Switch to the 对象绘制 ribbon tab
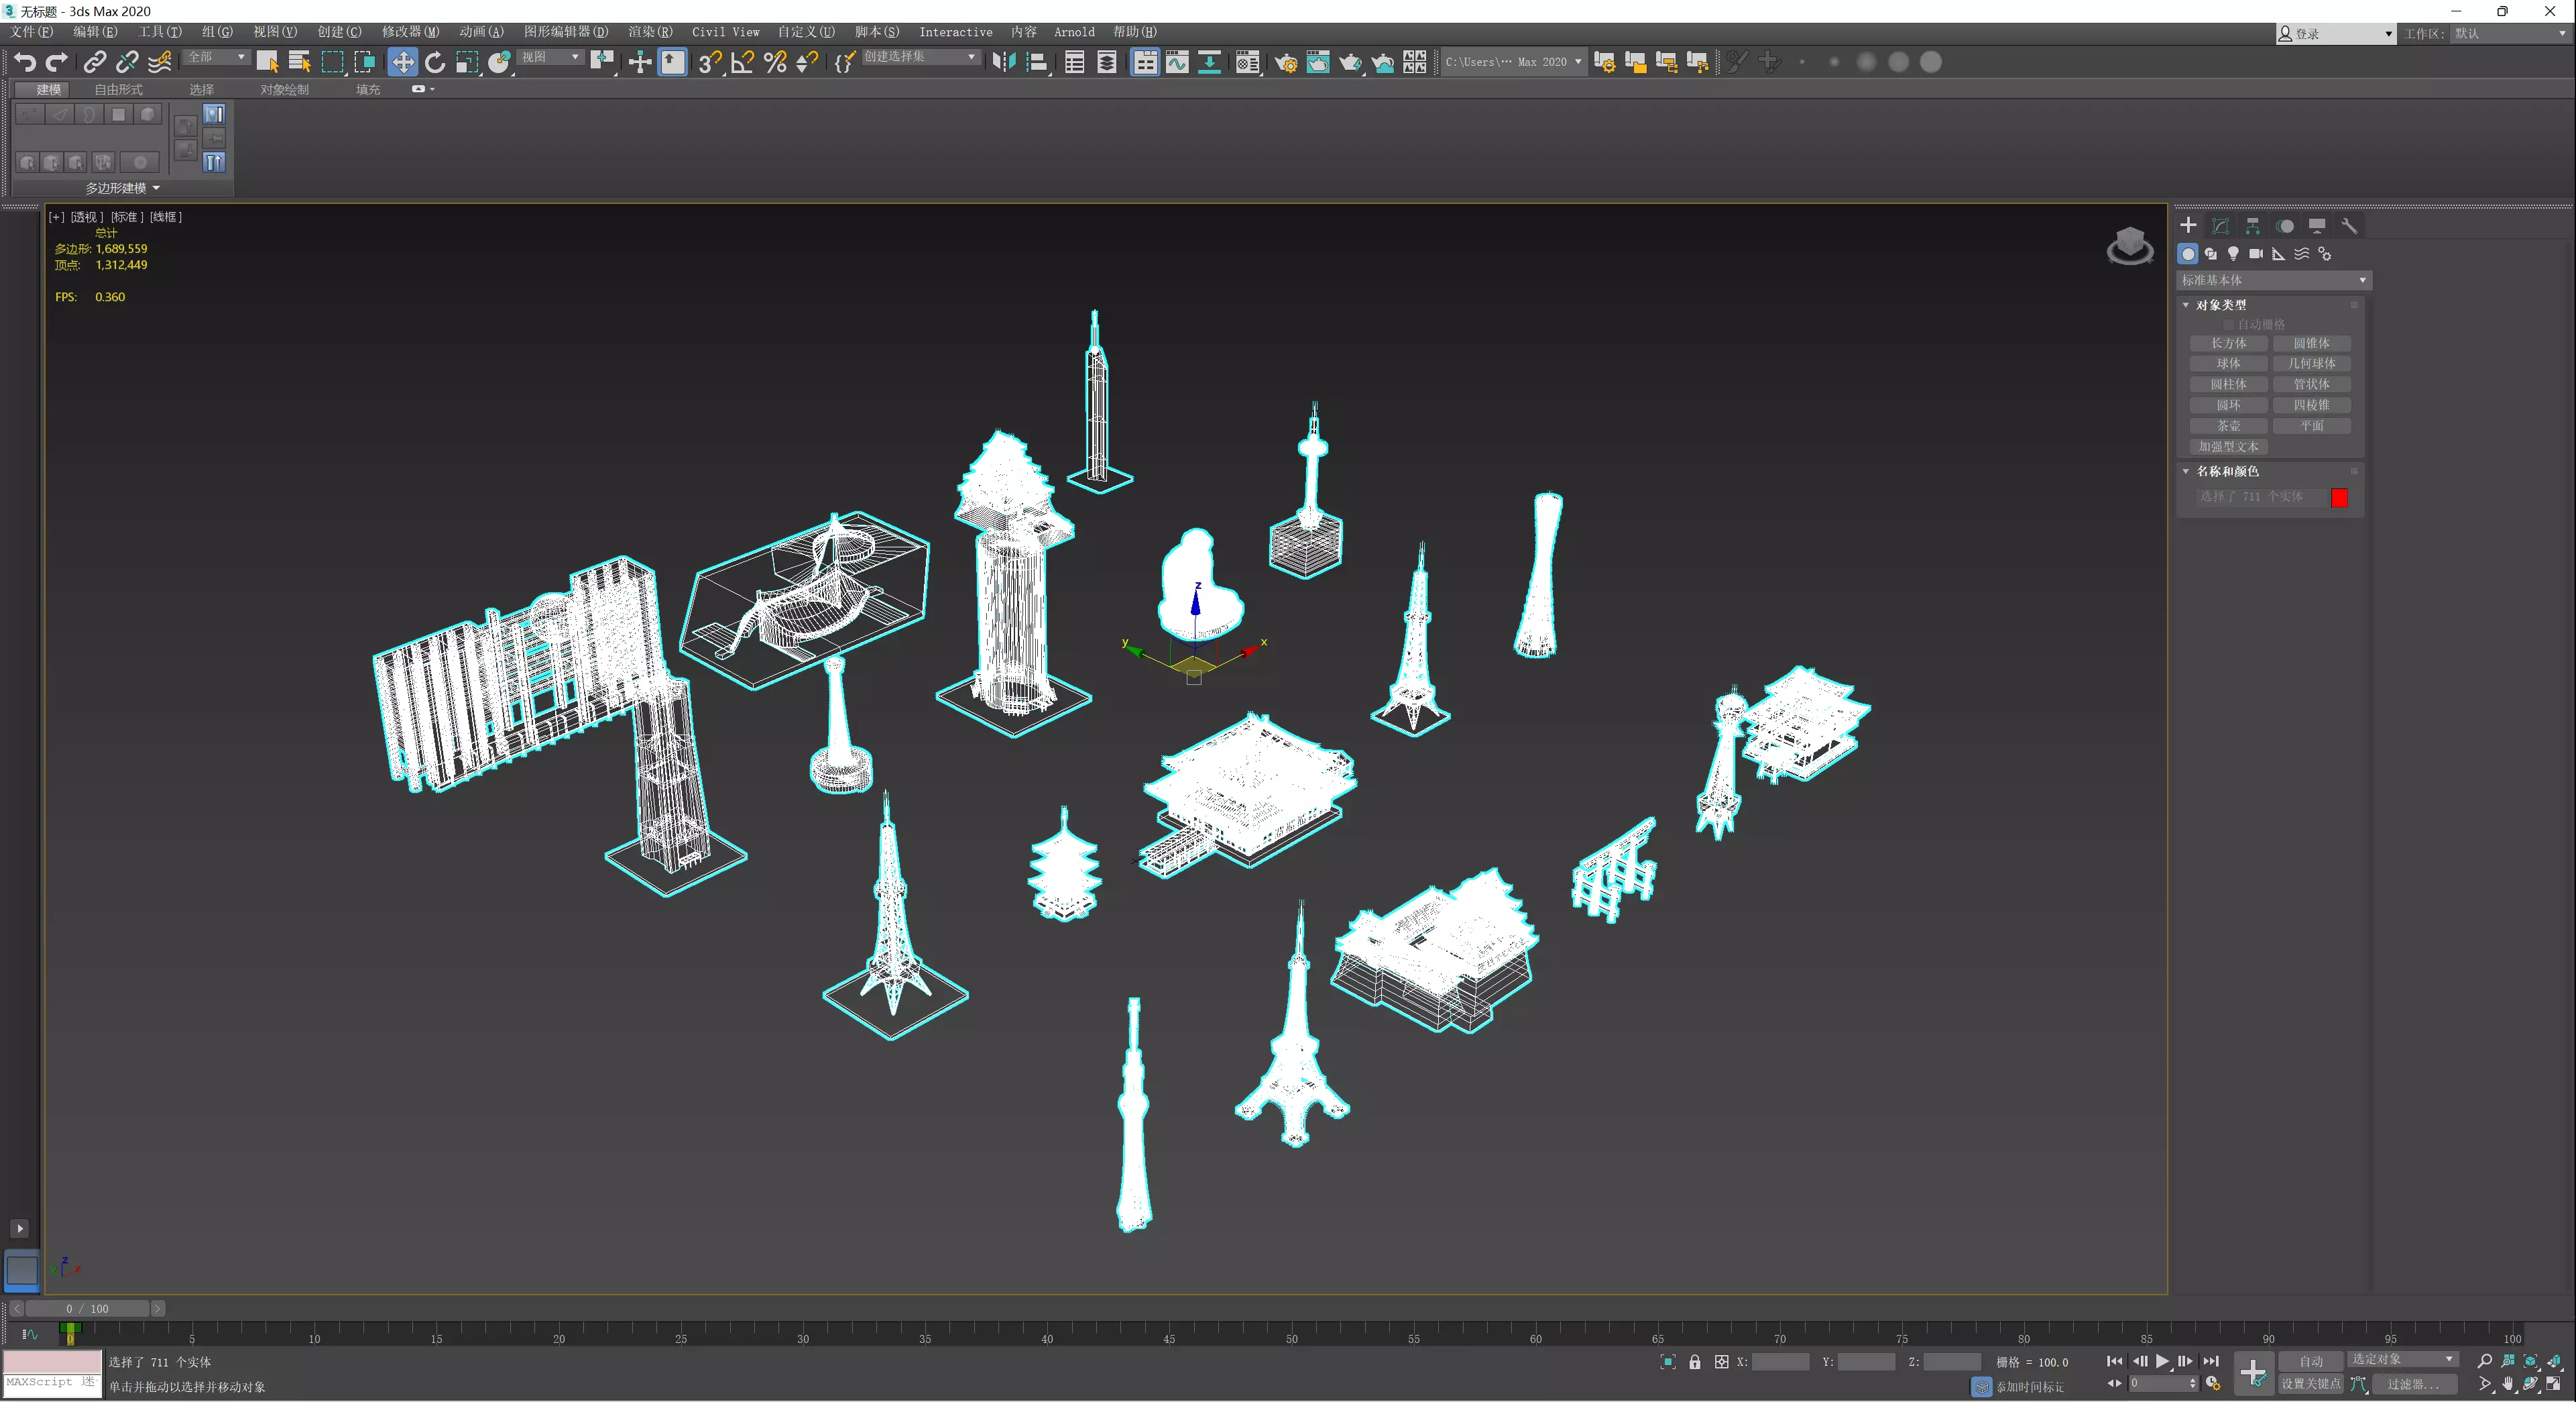The width and height of the screenshot is (2576, 1402). pyautogui.click(x=285, y=90)
